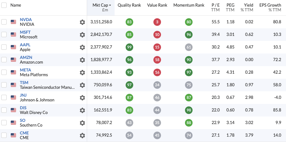Click the US flag icon beside CME
The image size is (286, 142).
point(13,135)
